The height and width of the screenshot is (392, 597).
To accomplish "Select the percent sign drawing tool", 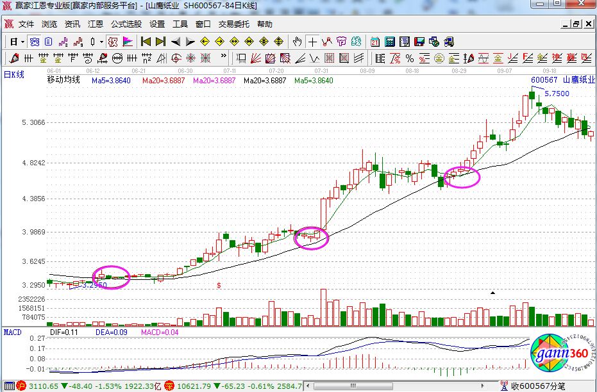I will pos(409,58).
